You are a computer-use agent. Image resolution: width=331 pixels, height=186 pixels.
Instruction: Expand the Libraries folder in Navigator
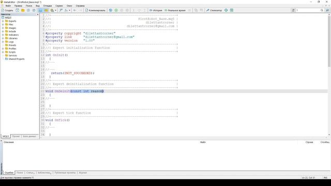(3, 38)
